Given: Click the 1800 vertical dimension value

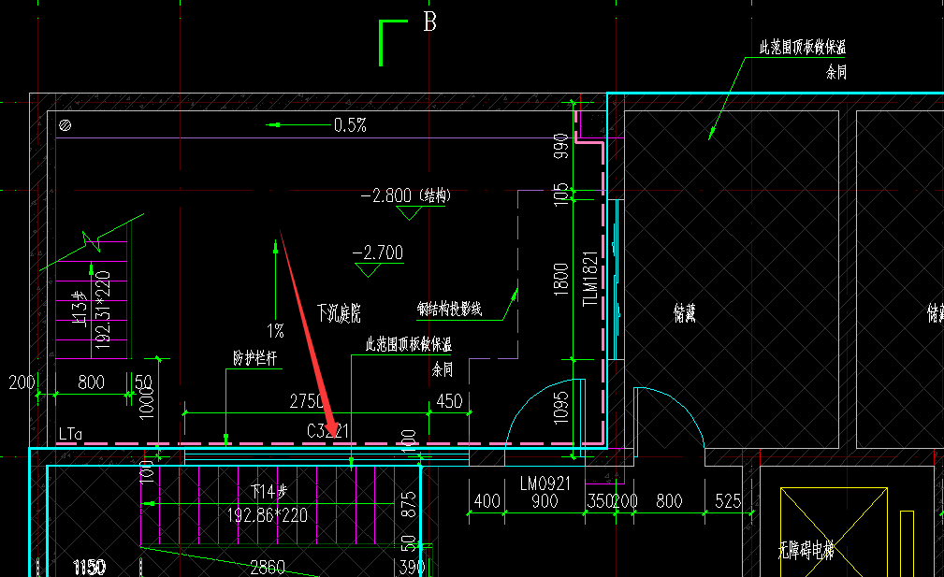Looking at the screenshot, I should point(561,280).
